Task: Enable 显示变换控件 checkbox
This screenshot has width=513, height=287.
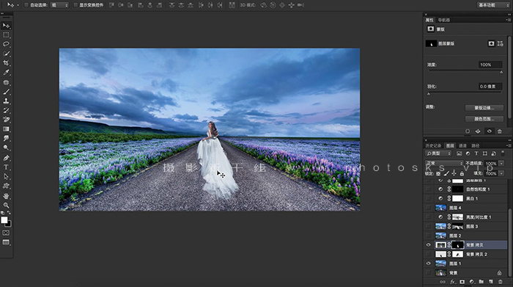Action: tap(75, 5)
